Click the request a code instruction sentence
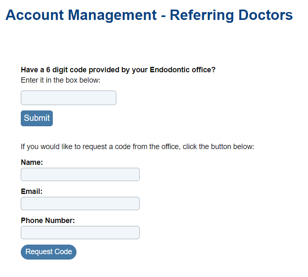 (x=137, y=147)
